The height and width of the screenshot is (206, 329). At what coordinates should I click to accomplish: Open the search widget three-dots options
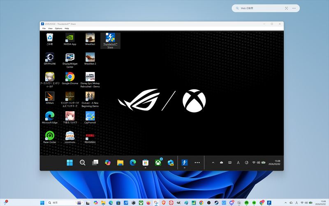tap(294, 8)
